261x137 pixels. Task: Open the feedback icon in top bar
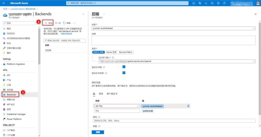pos(224,3)
